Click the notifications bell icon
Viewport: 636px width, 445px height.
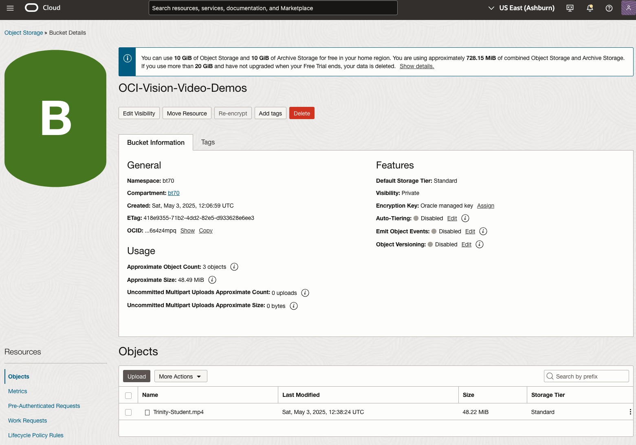(x=590, y=8)
